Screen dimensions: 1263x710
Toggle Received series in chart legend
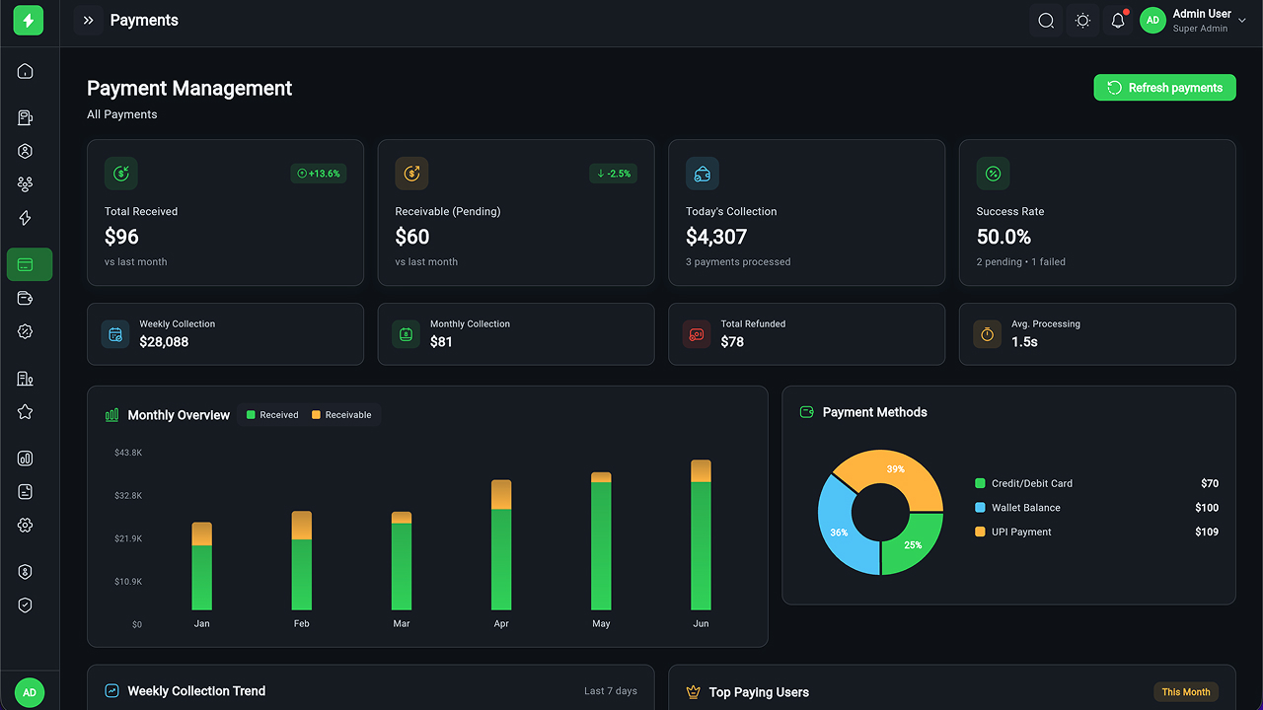pos(272,415)
